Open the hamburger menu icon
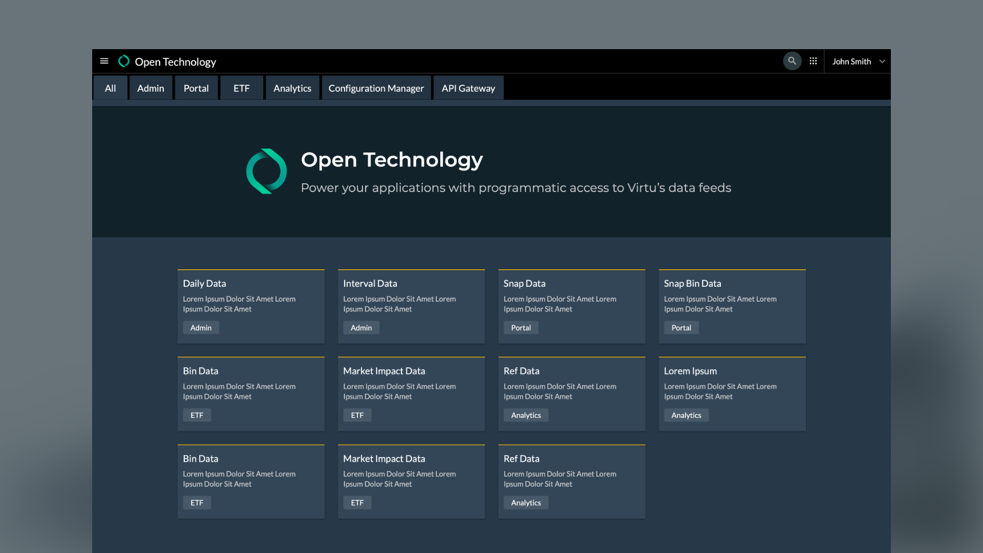983x553 pixels. [104, 61]
